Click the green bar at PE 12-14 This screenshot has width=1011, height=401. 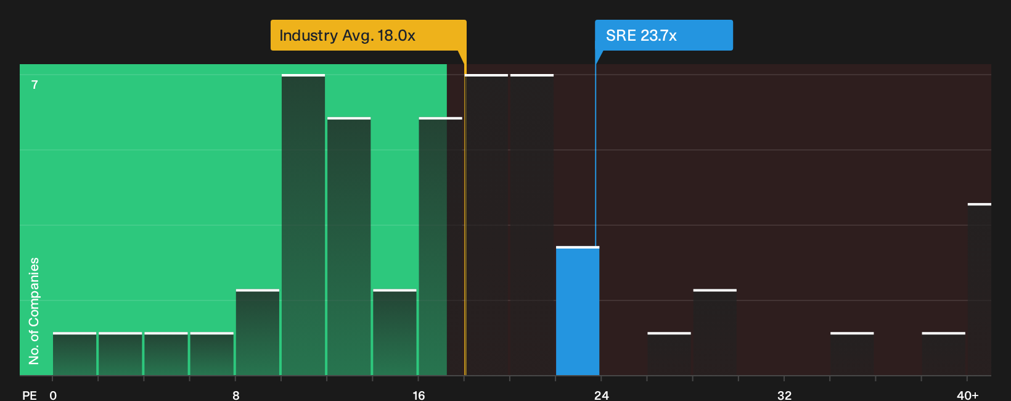tap(349, 246)
